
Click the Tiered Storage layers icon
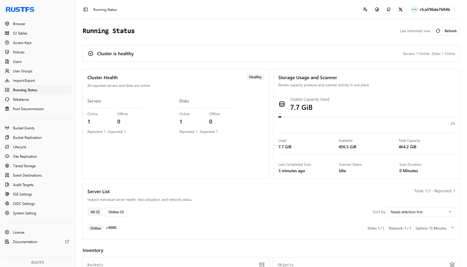(x=7, y=166)
